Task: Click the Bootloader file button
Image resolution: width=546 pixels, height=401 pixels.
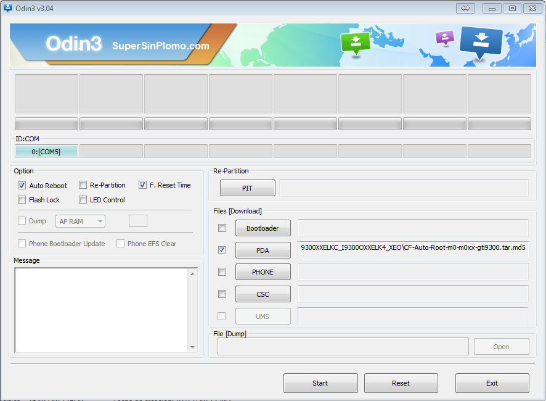Action: (x=263, y=228)
